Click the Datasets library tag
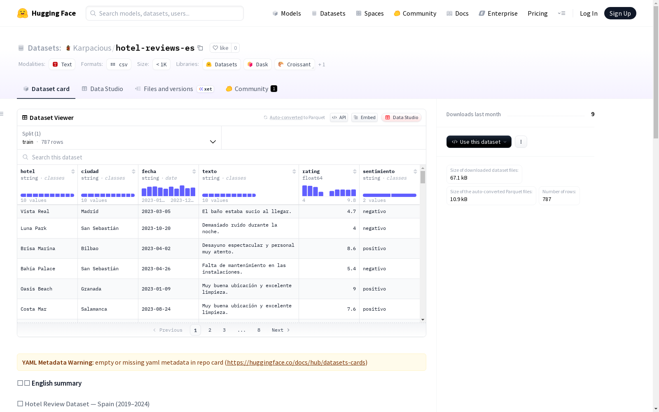 point(222,64)
